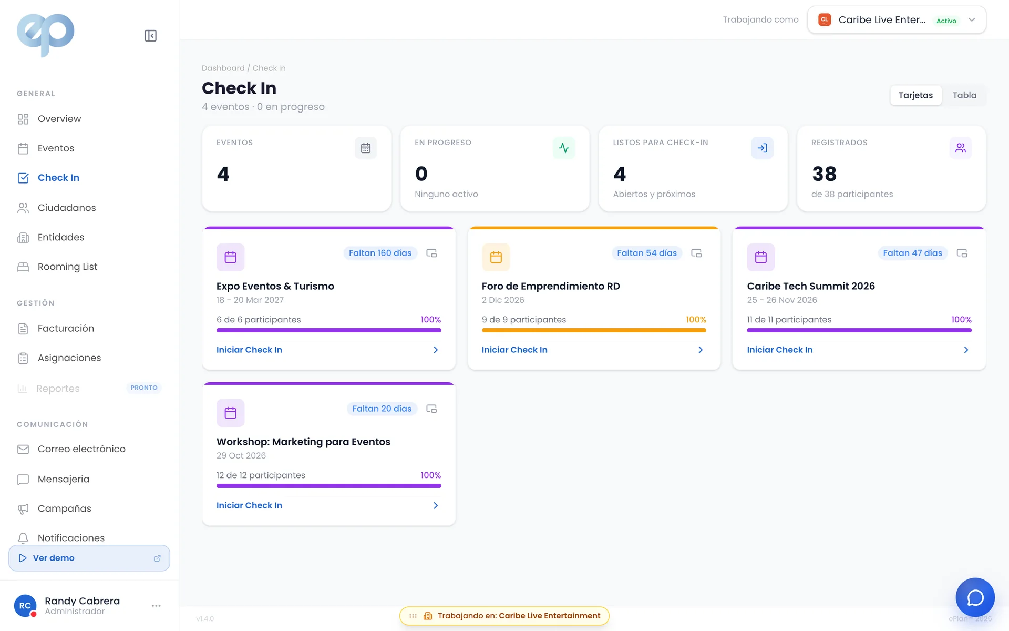Click the Listos para Check-in arrow icon
The width and height of the screenshot is (1009, 631).
point(762,148)
